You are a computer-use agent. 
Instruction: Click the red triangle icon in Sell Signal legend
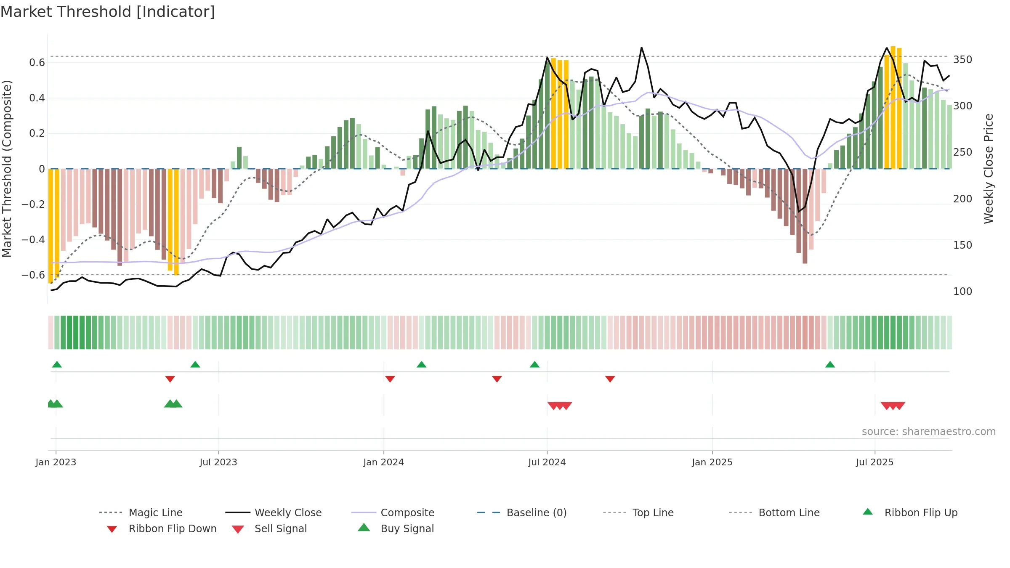[x=238, y=529]
